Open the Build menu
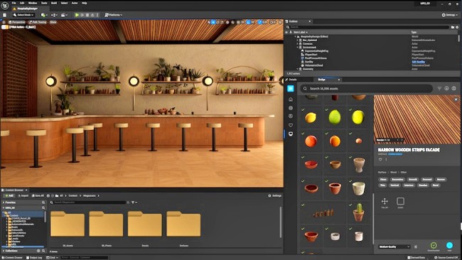The width and height of the screenshot is (462, 260). pyautogui.click(x=54, y=3)
